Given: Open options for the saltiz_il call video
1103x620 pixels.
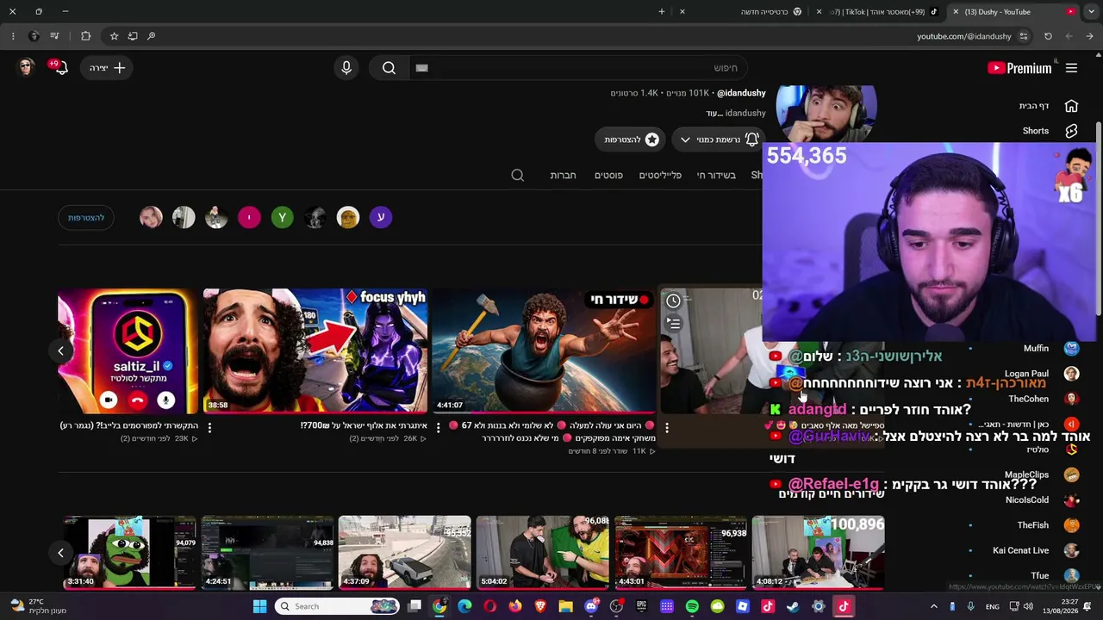Looking at the screenshot, I should 209,427.
